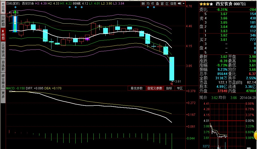Click the date 2014-04-28 label
Screen dimensions: 257x149
(x=248, y=98)
